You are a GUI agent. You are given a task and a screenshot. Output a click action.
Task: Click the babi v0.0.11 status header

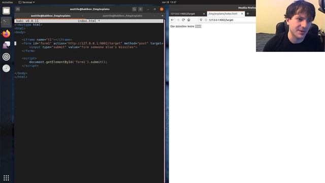[27, 21]
